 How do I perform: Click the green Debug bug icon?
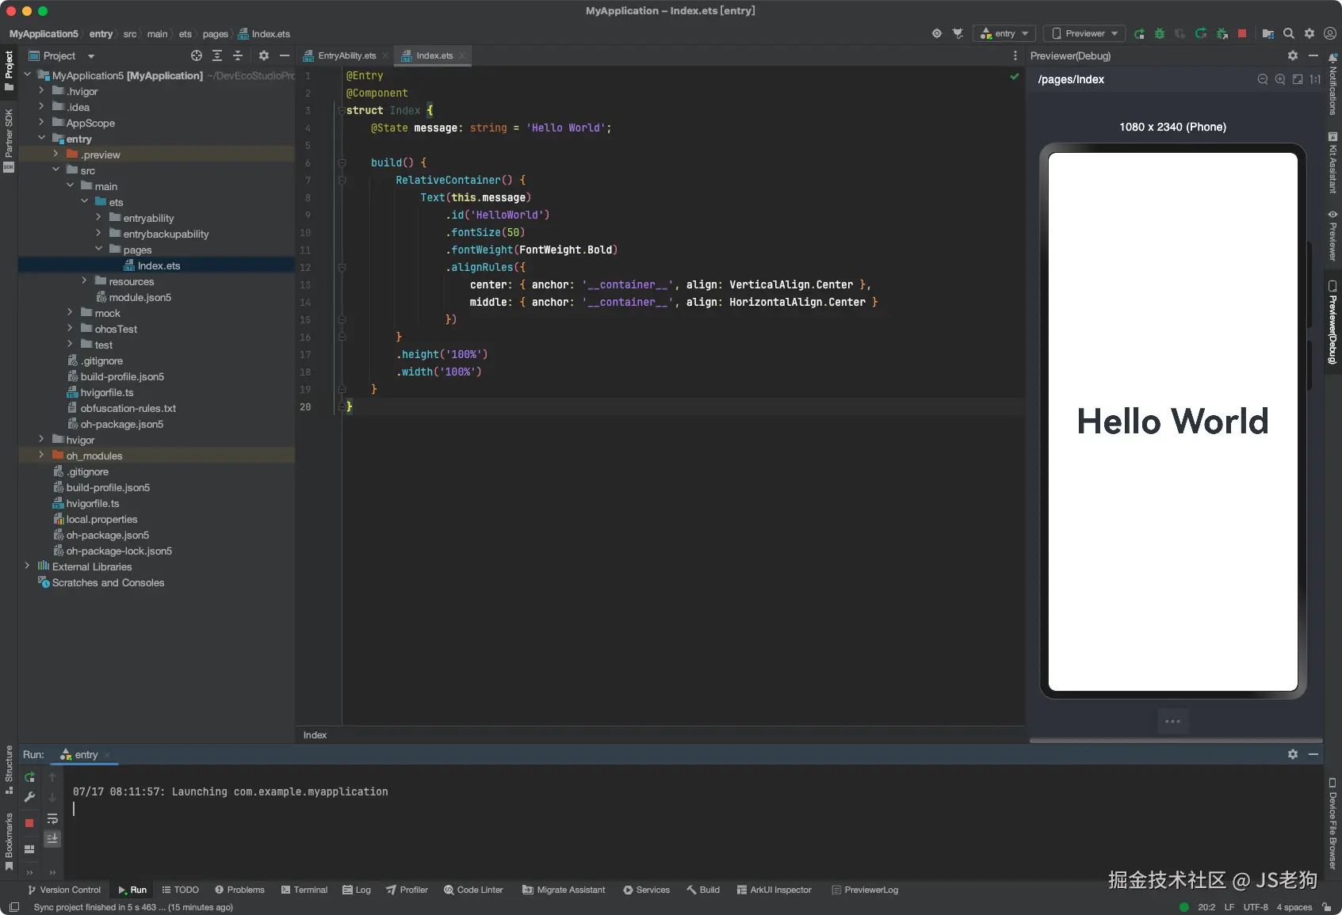pos(1160,33)
